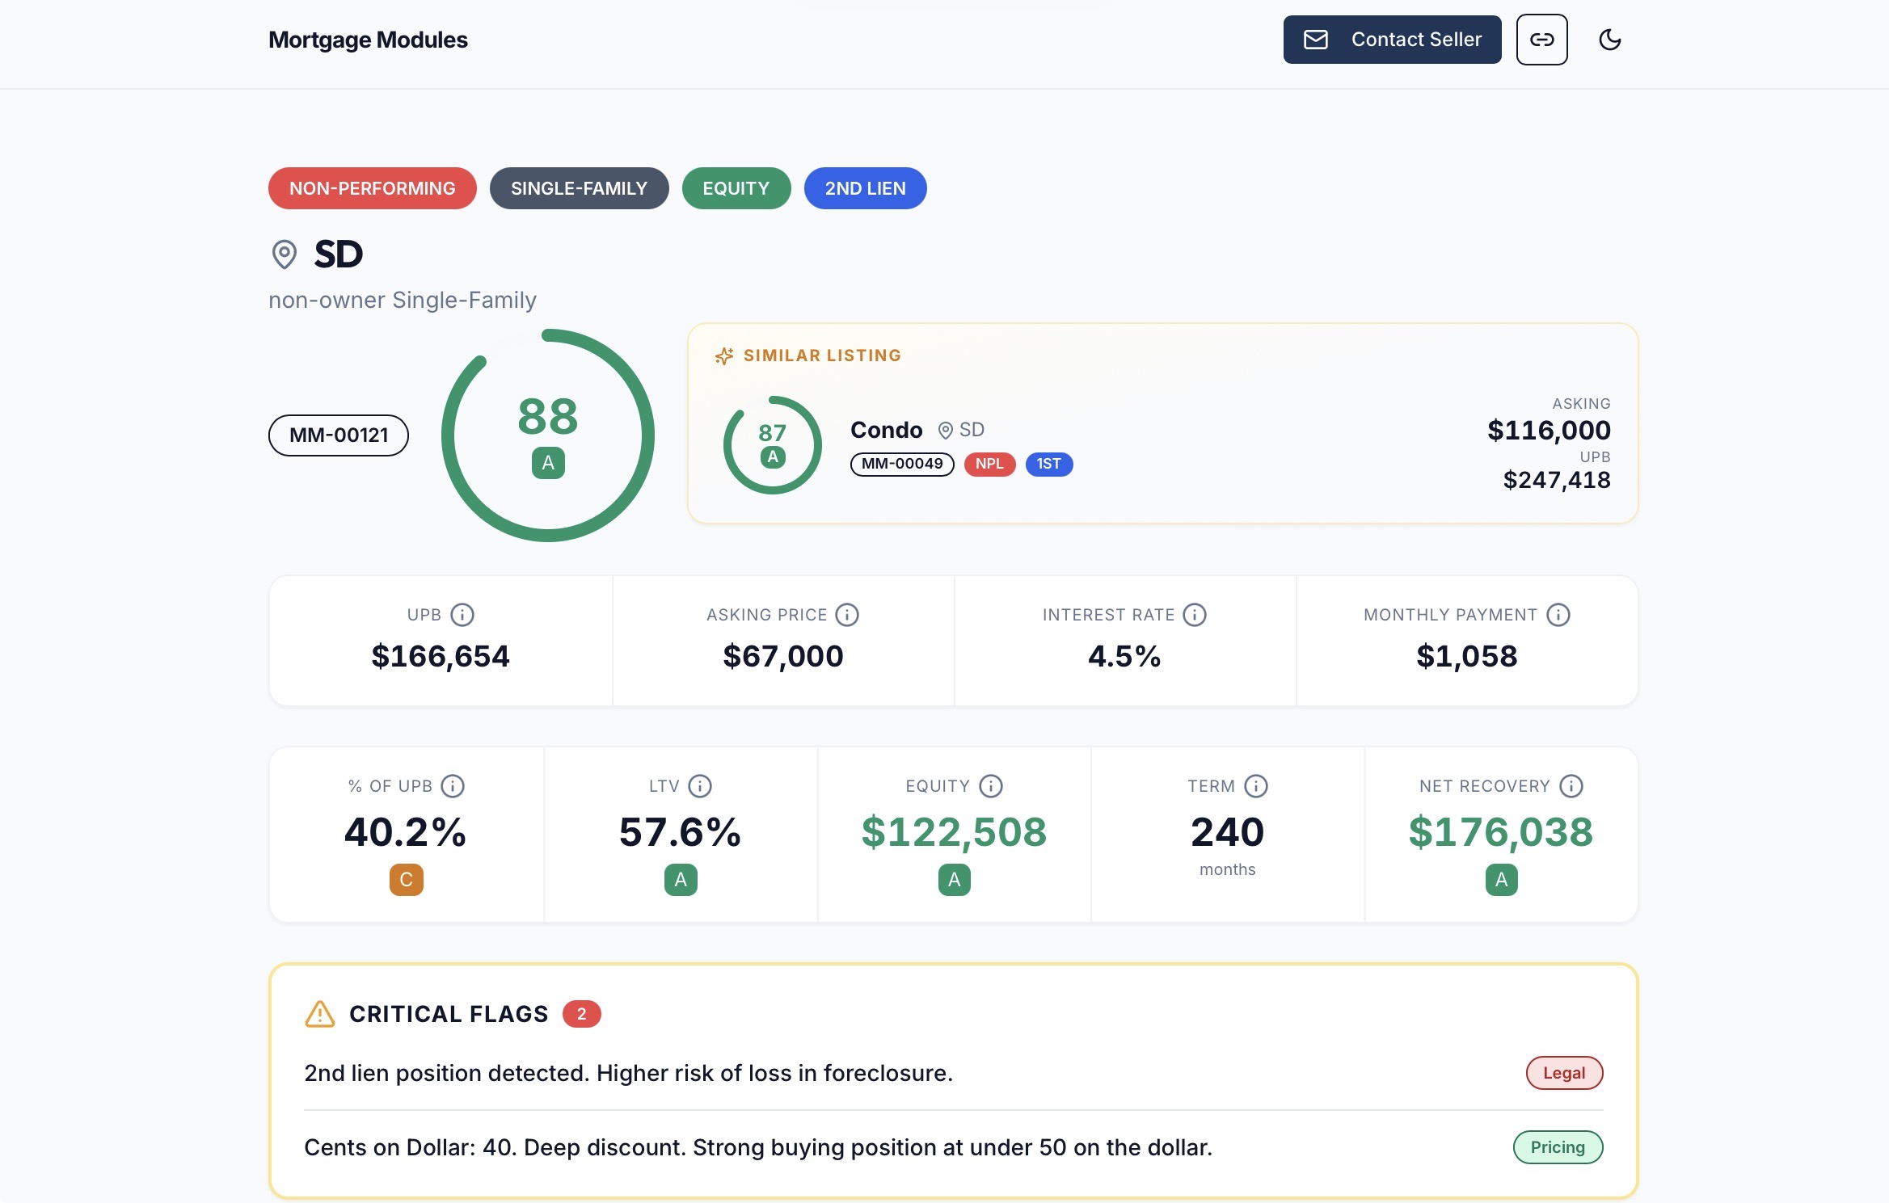The width and height of the screenshot is (1889, 1203).
Task: Click the Pricing flag badge
Action: [1557, 1147]
